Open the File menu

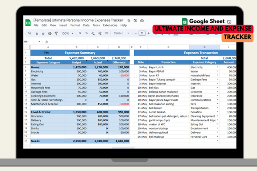pyautogui.click(x=36, y=25)
